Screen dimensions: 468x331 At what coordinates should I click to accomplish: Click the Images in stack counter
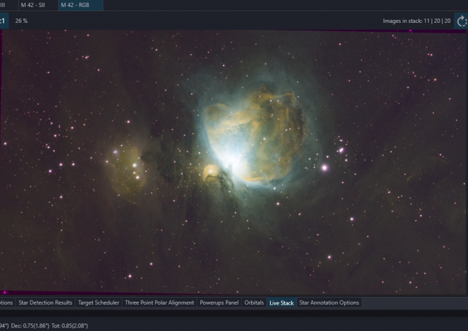point(417,21)
